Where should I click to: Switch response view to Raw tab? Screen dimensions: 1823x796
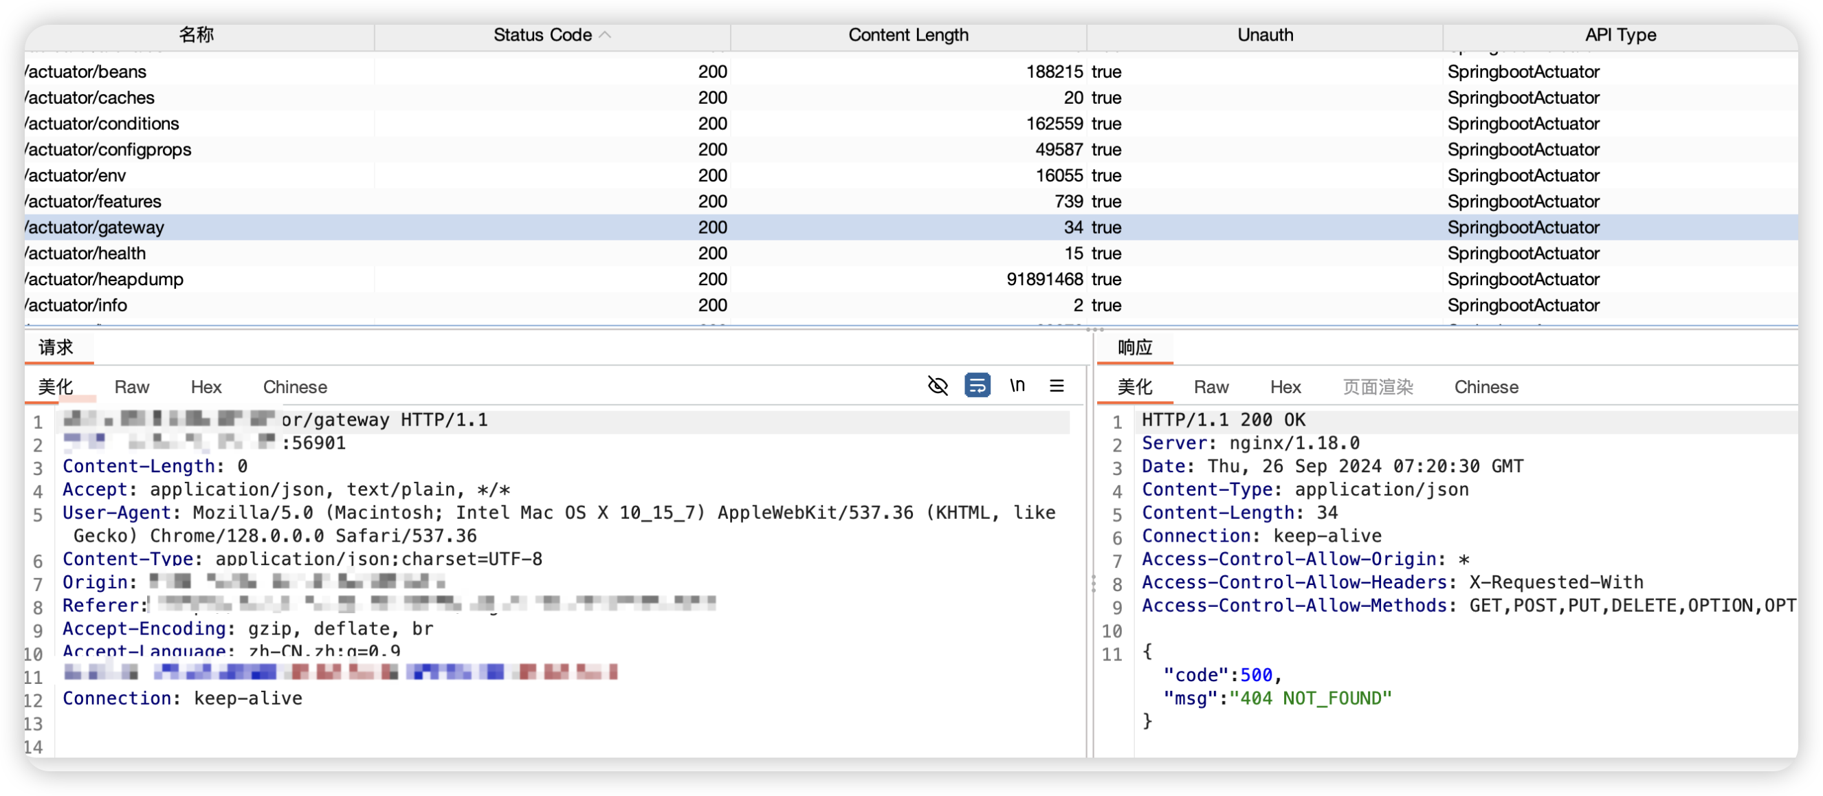tap(1211, 388)
